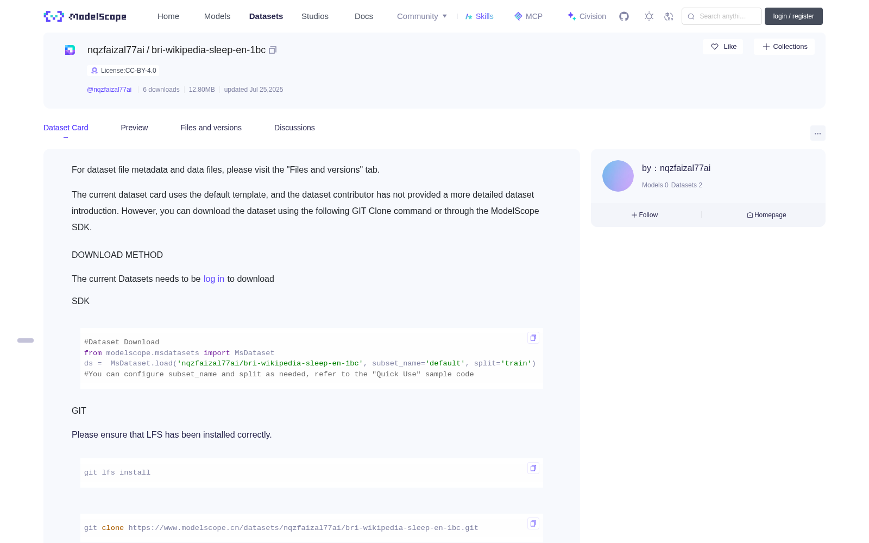Image resolution: width=869 pixels, height=543 pixels.
Task: Switch language with the translate icon
Action: point(669,16)
